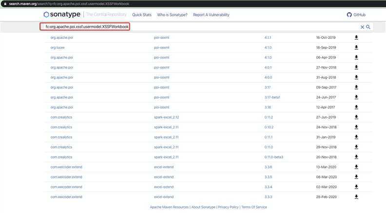Open Apache Maven Resources footer link
Image resolution: width=386 pixels, height=213 pixels.
click(x=169, y=207)
